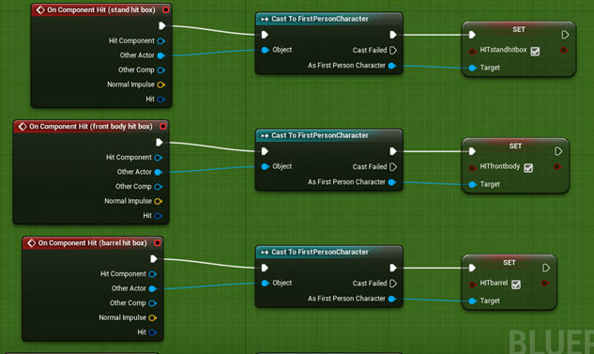594x354 pixels.
Task: Click Other Actor pin on barrel hit box node
Action: pos(153,289)
